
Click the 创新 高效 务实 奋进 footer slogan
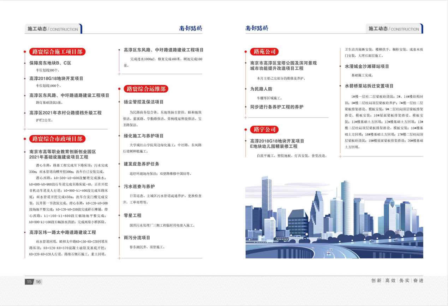coord(397,281)
